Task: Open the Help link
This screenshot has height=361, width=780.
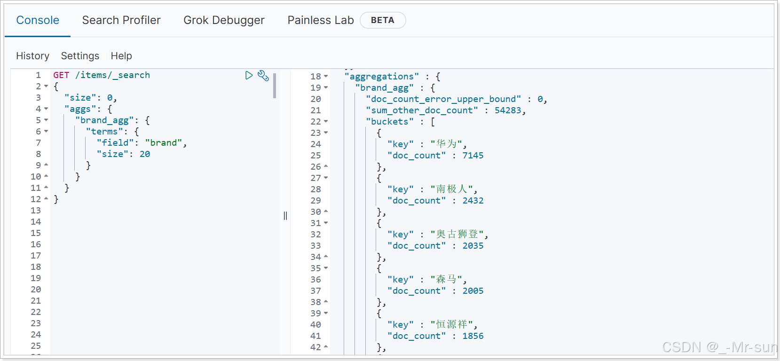Action: [x=121, y=56]
